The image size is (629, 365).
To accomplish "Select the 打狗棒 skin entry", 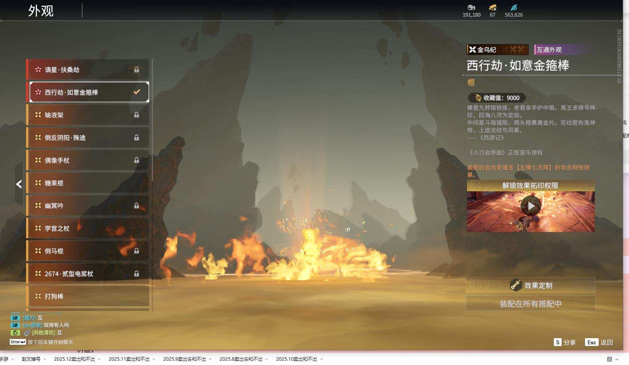I will click(x=88, y=296).
